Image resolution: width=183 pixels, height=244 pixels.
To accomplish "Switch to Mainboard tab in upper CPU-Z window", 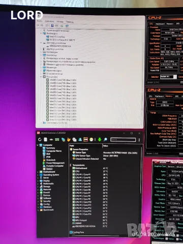I will [x=160, y=24].
